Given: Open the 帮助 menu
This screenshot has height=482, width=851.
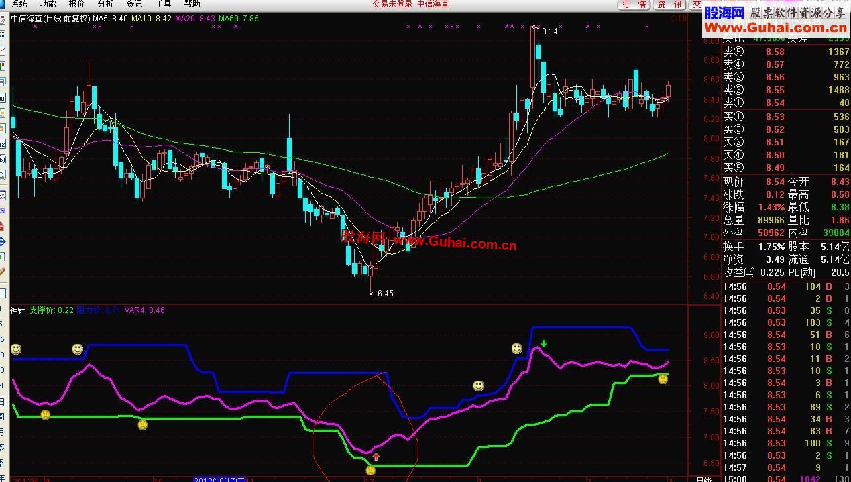Looking at the screenshot, I should point(192,4).
